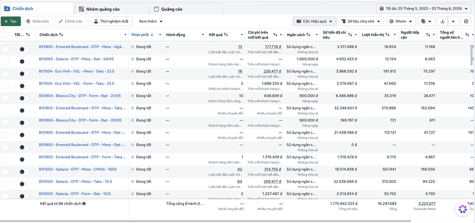Image resolution: width=475 pixels, height=223 pixels.
Task: Tick checkbox for Blanca City Đạt 21/05 row
Action: pyautogui.click(x=5, y=98)
